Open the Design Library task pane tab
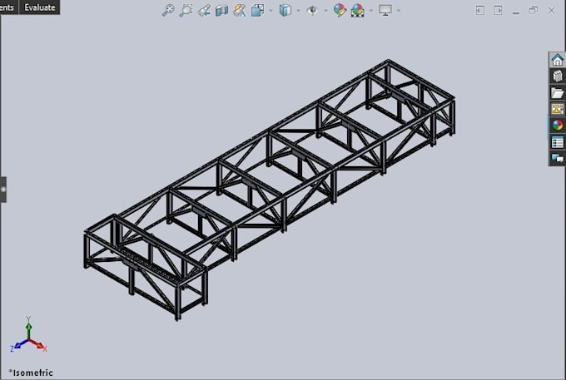 click(x=558, y=76)
